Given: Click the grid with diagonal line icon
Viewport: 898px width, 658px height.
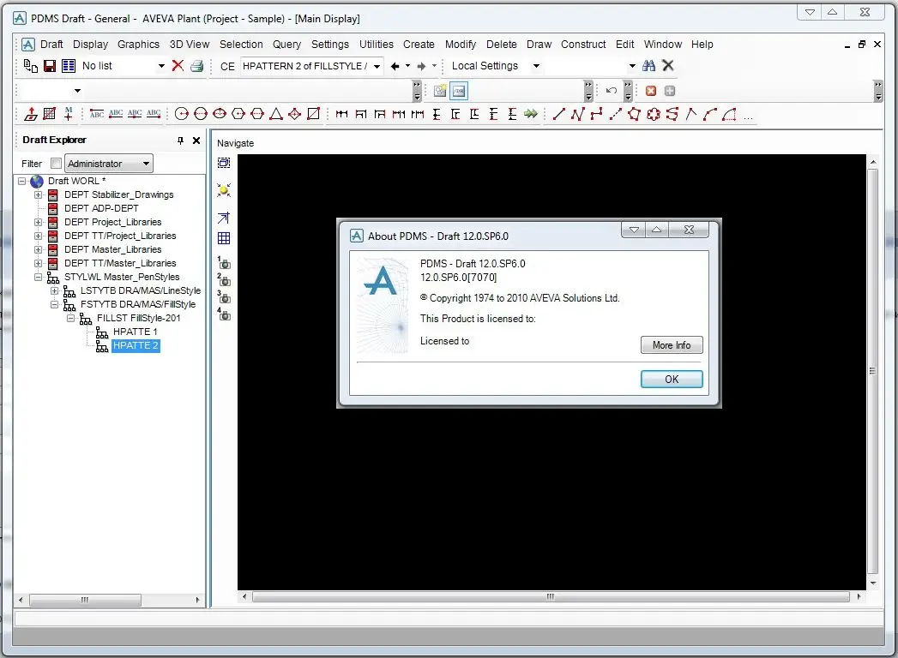Looking at the screenshot, I should pyautogui.click(x=50, y=114).
